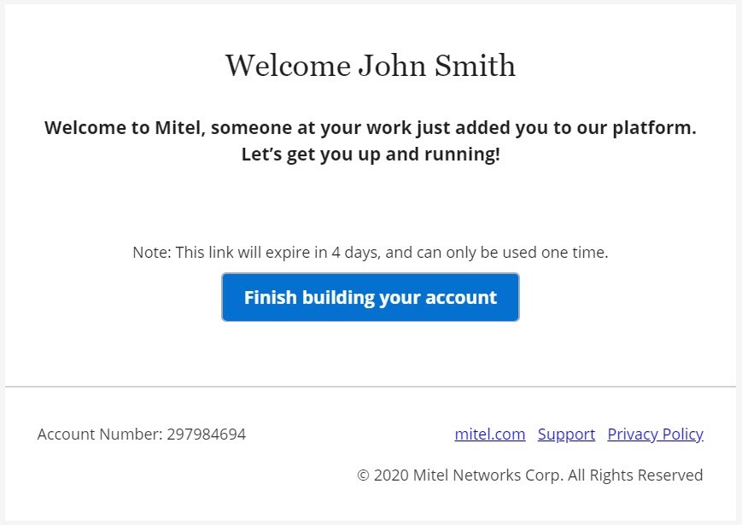
Task: Click the "Account Number:" label
Action: (100, 434)
